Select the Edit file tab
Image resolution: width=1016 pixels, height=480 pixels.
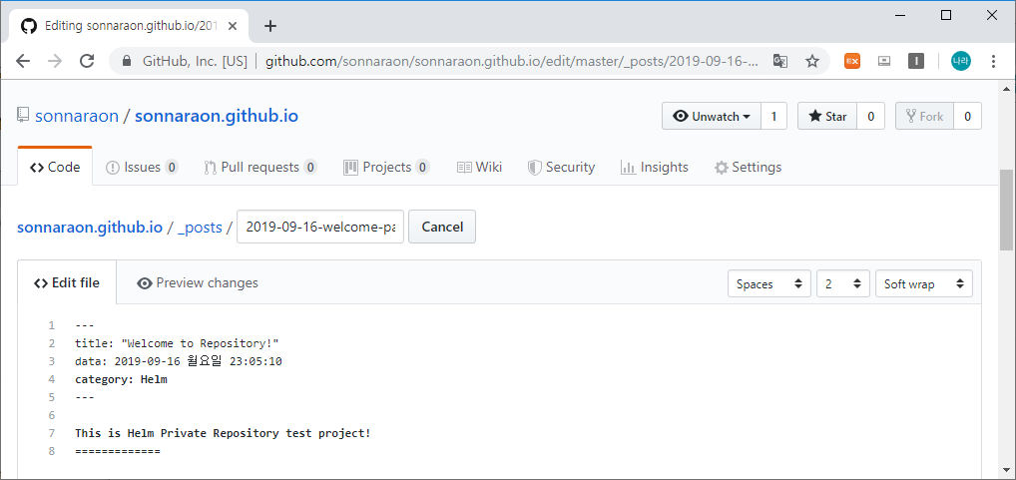(67, 282)
